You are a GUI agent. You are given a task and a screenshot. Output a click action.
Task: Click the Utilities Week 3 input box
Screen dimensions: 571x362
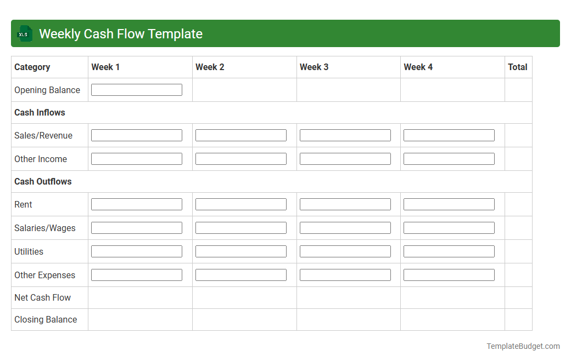(x=345, y=251)
